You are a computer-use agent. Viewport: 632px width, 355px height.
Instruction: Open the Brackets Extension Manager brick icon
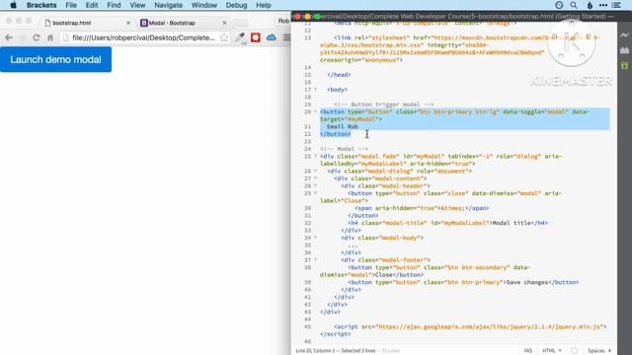(x=624, y=50)
